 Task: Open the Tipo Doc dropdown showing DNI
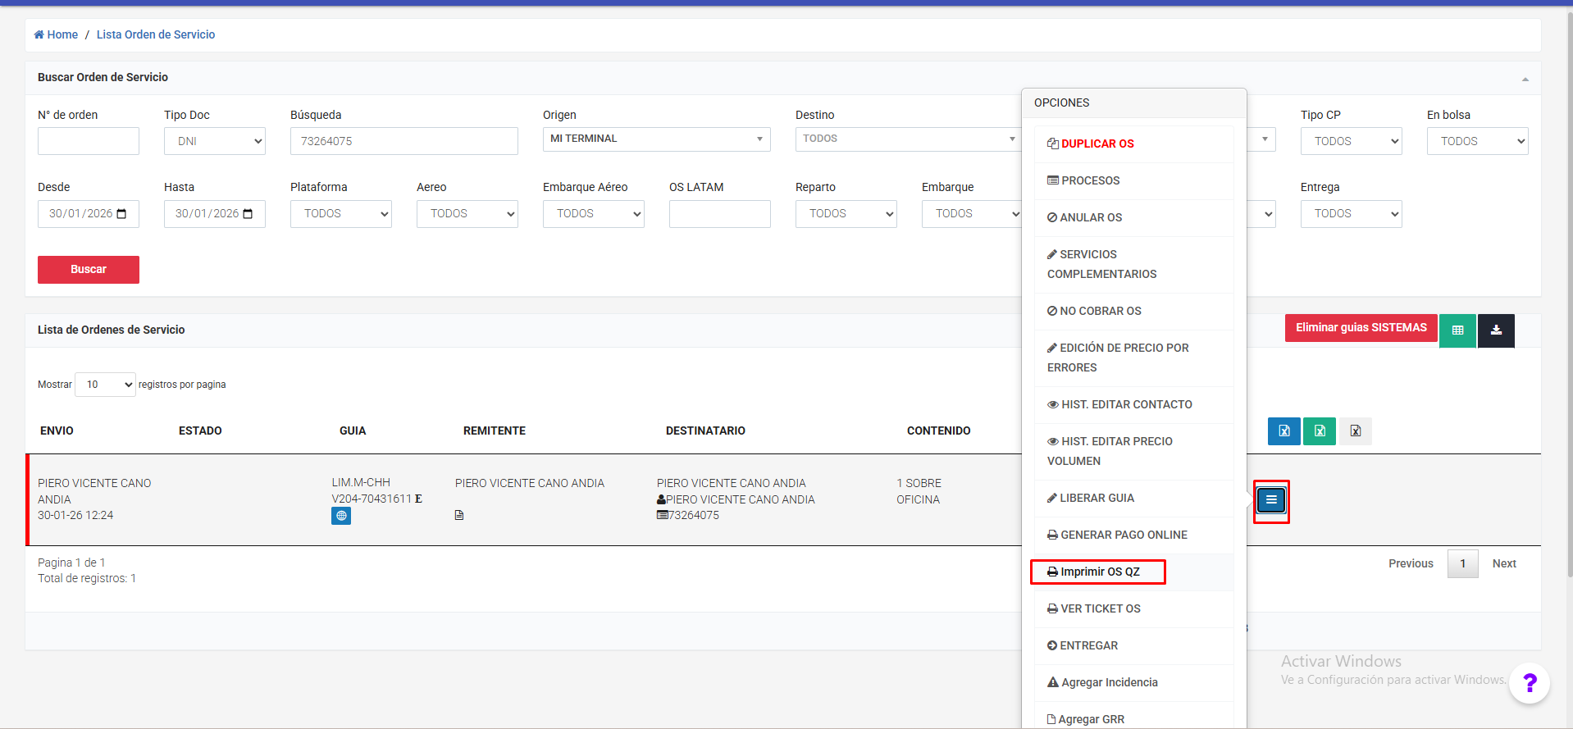(x=215, y=141)
